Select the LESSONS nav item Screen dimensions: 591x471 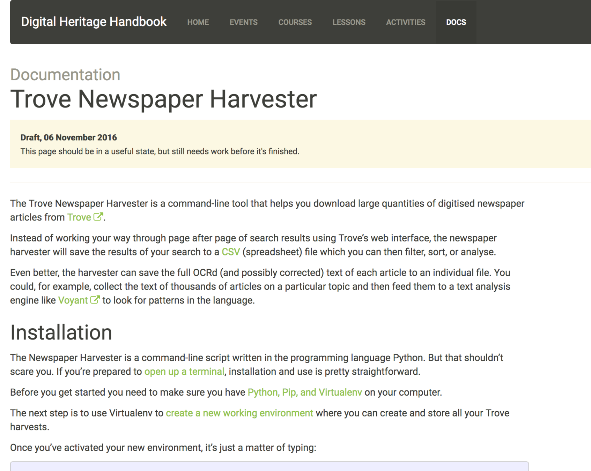pos(349,22)
